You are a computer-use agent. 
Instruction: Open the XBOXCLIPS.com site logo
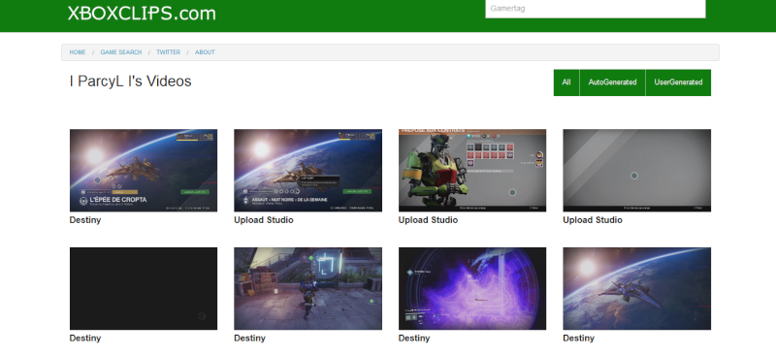tap(142, 13)
